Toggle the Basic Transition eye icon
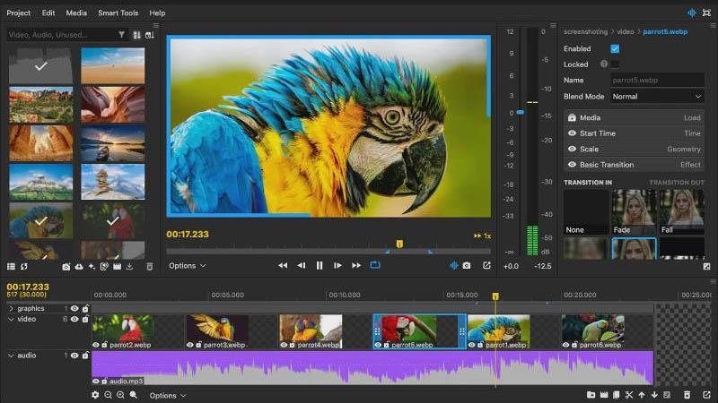Image resolution: width=718 pixels, height=403 pixels. pyautogui.click(x=572, y=165)
